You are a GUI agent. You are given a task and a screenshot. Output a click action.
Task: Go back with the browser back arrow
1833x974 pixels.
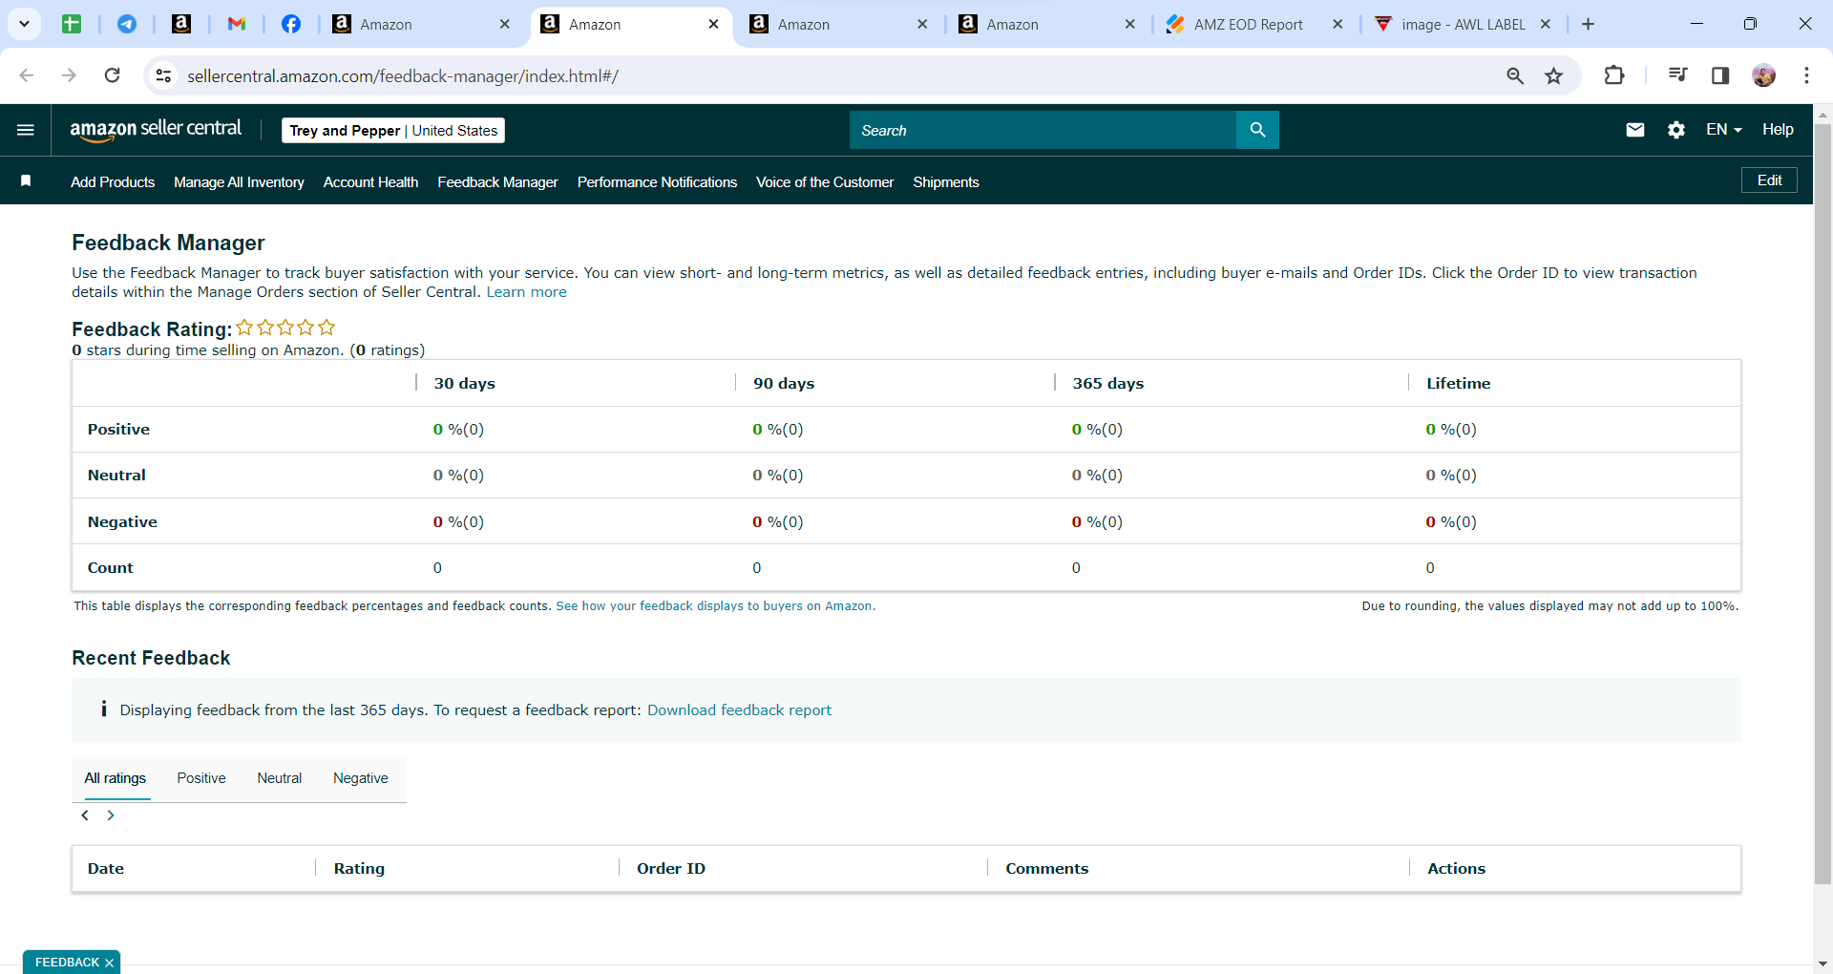27,75
